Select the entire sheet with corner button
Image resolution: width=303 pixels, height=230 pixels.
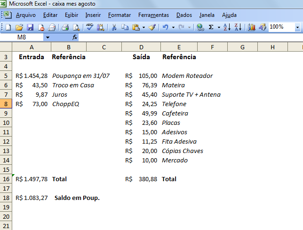click(6, 47)
